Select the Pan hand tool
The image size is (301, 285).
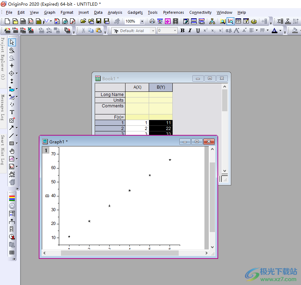pos(12,151)
